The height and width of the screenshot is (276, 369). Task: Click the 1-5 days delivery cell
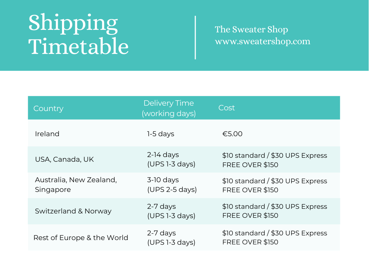tap(160, 134)
